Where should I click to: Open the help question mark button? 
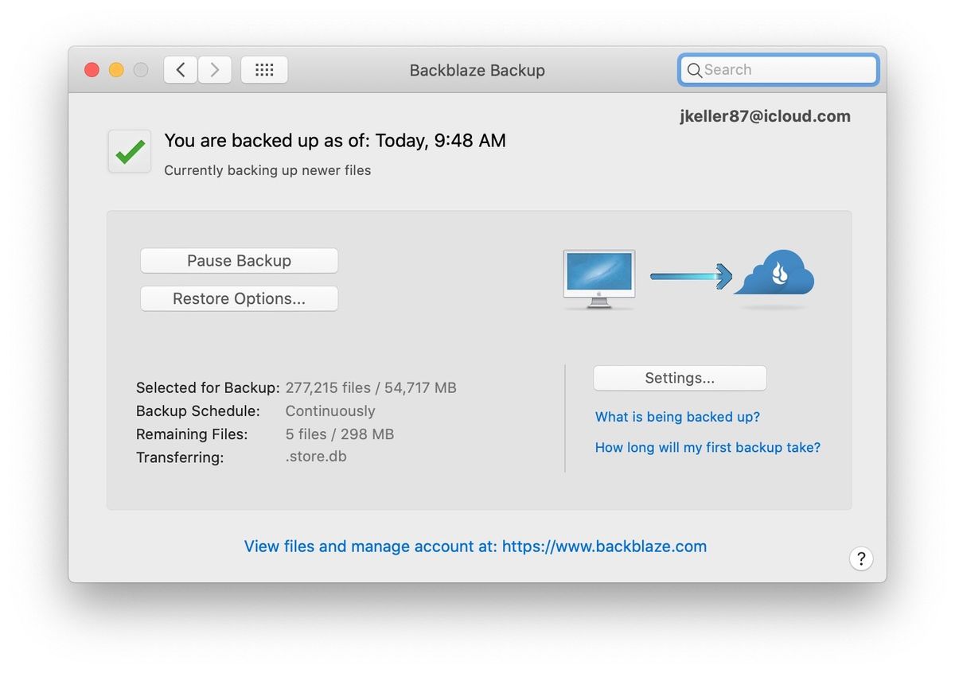coord(861,558)
